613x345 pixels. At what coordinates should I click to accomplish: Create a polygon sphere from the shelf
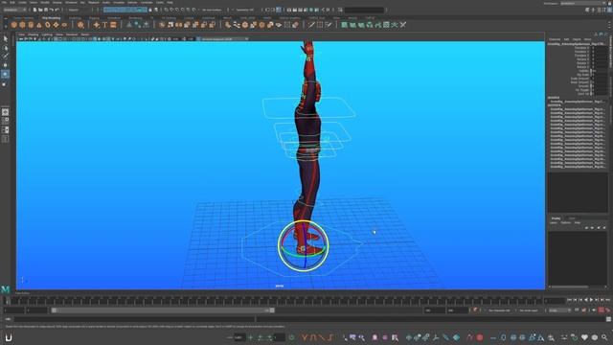point(14,25)
